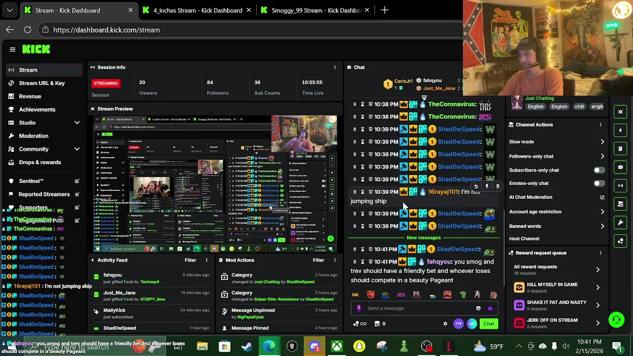Open Activity Feed Filter

(190, 260)
